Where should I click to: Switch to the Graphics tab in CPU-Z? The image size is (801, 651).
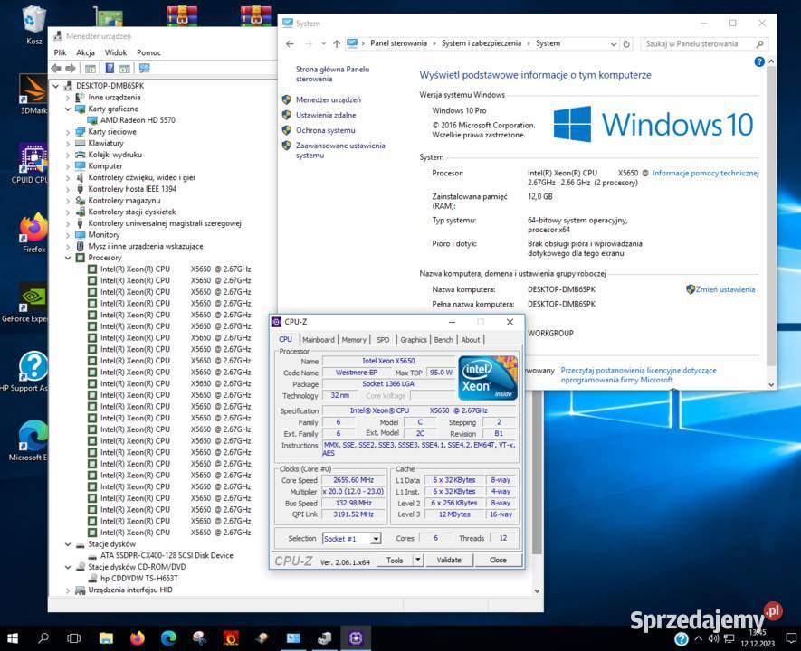tap(413, 340)
